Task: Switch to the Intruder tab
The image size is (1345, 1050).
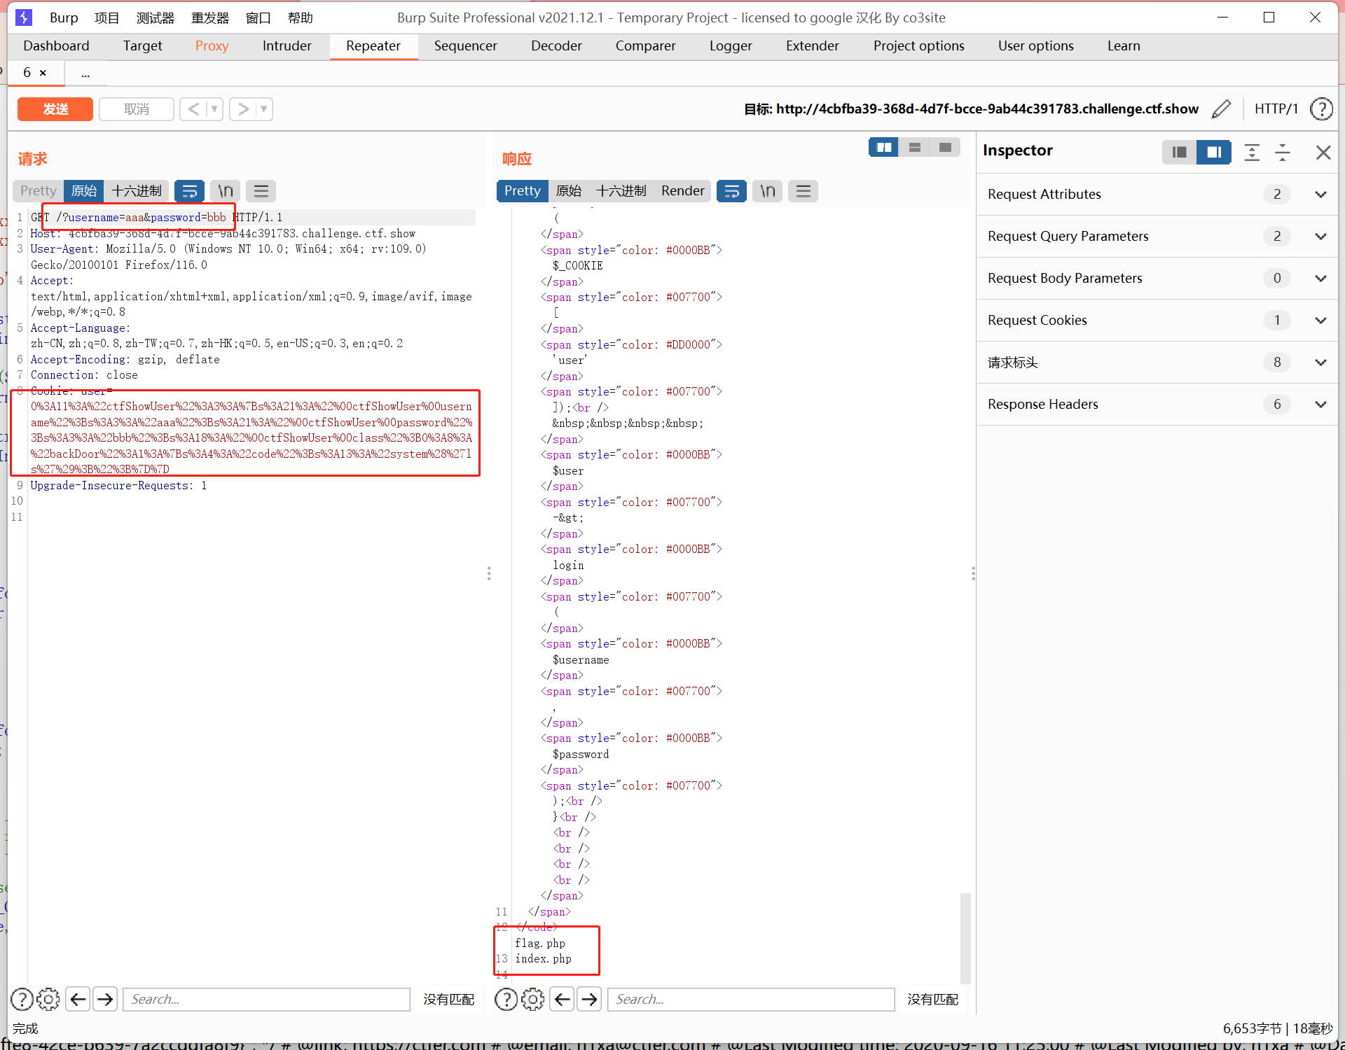Action: point(287,46)
